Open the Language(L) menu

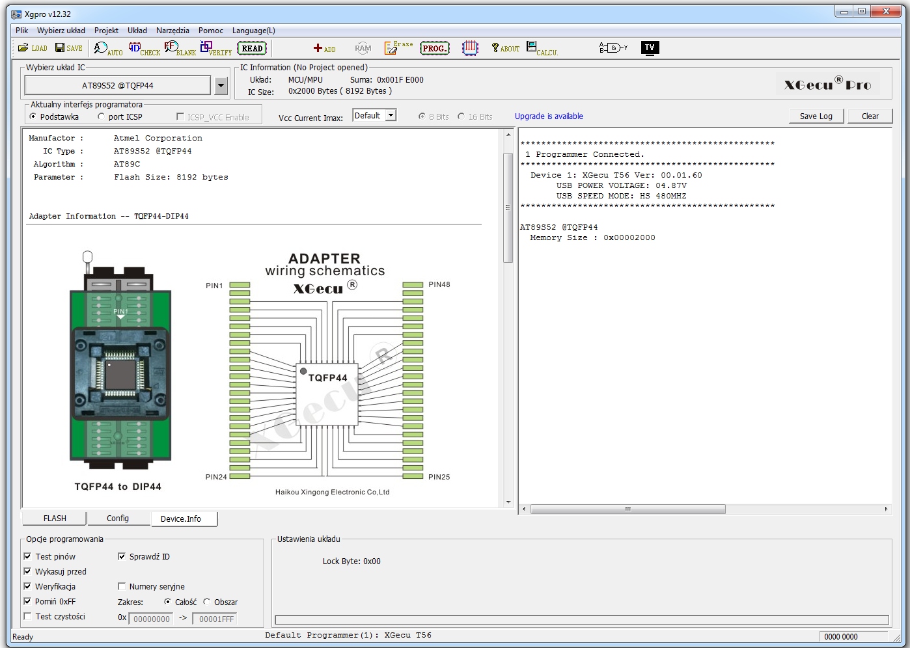pyautogui.click(x=253, y=31)
